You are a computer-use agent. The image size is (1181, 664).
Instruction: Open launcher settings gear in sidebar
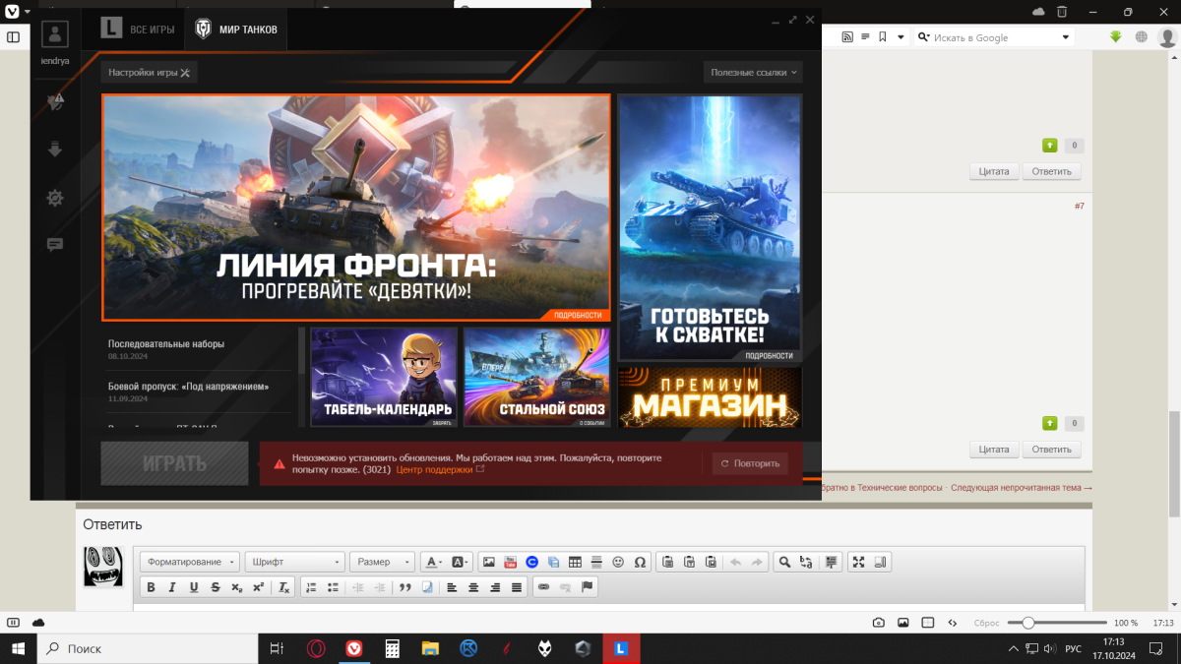coord(55,198)
